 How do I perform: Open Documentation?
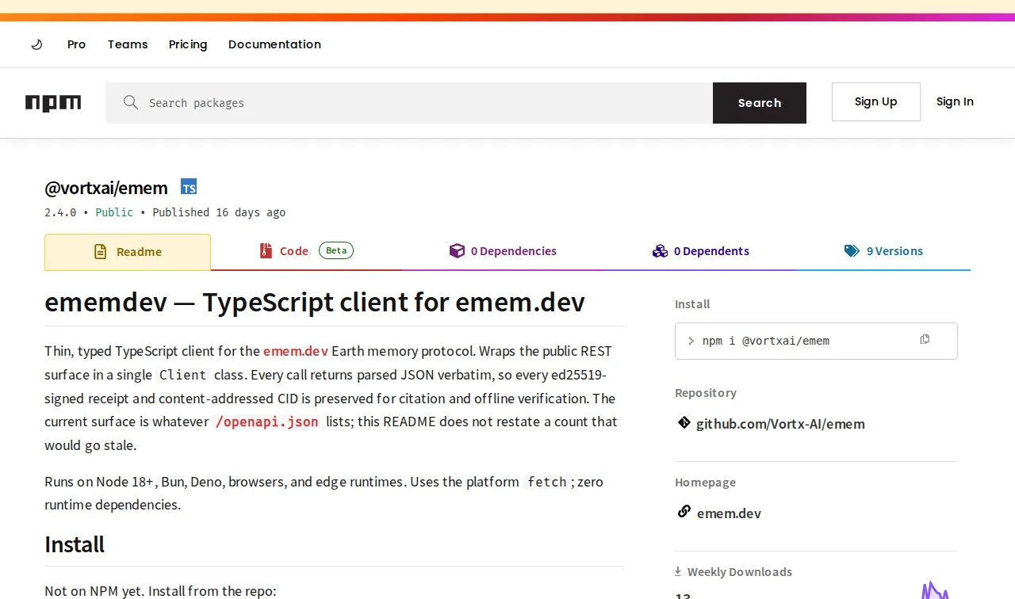(x=274, y=44)
